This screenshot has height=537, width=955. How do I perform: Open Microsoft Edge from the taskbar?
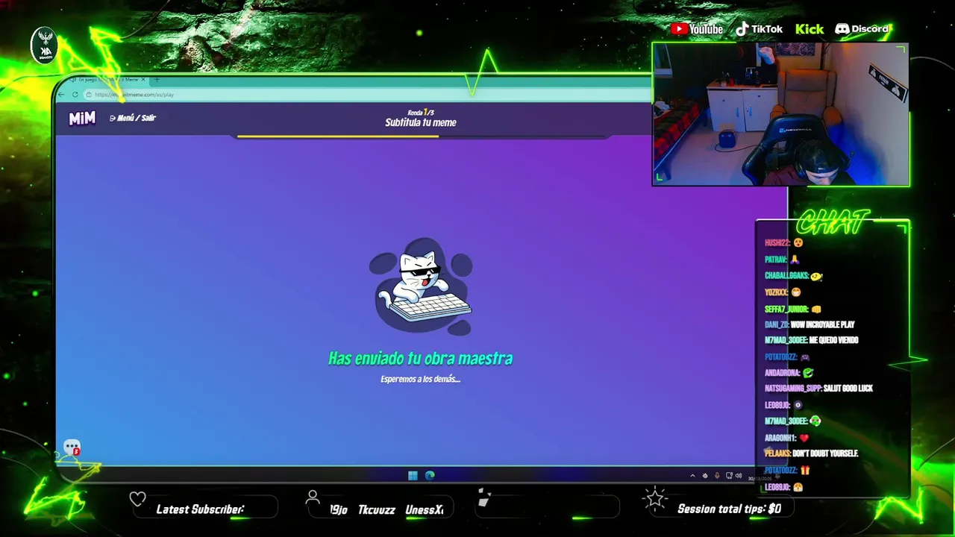[430, 476]
